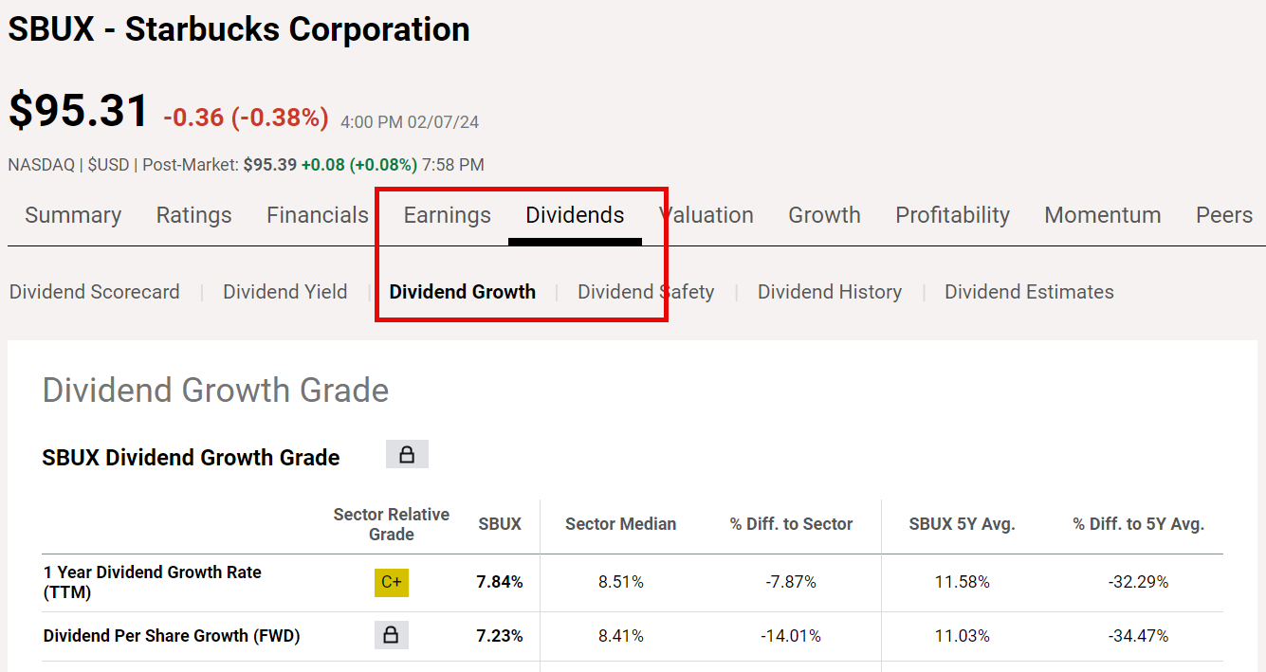Click the Sector Relative Grade column header
Image resolution: width=1266 pixels, height=672 pixels.
pyautogui.click(x=391, y=524)
